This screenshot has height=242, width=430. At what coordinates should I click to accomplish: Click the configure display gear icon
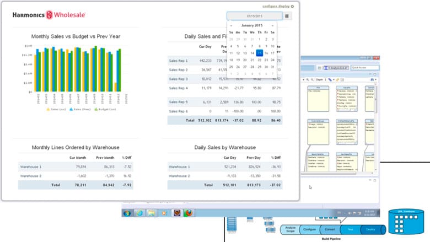tap(293, 6)
